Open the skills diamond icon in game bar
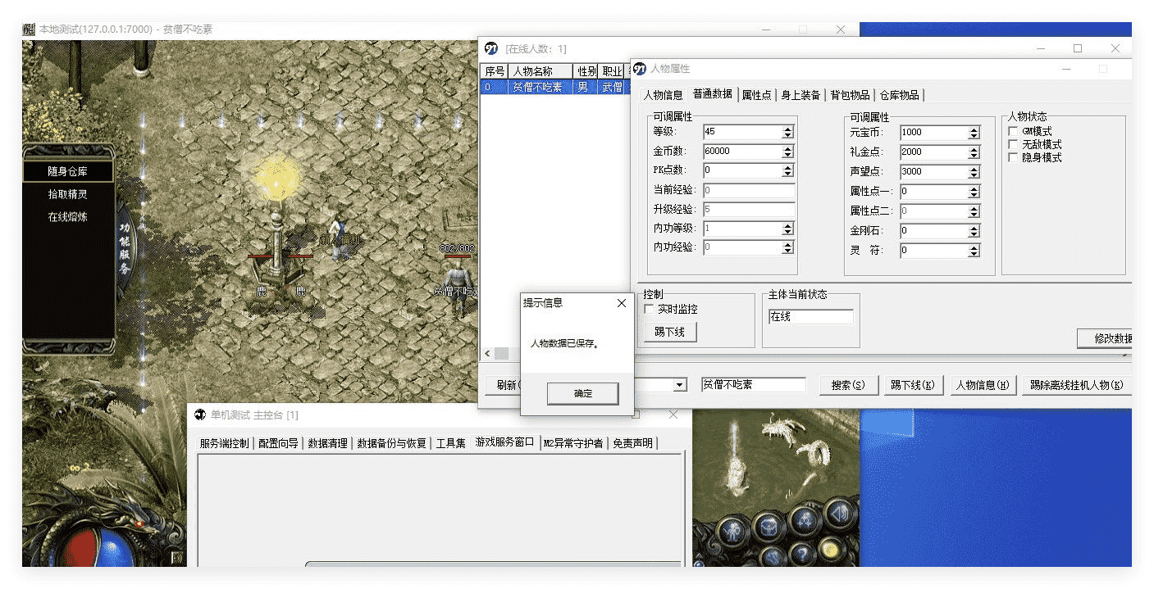1154x589 pixels. coord(805,519)
